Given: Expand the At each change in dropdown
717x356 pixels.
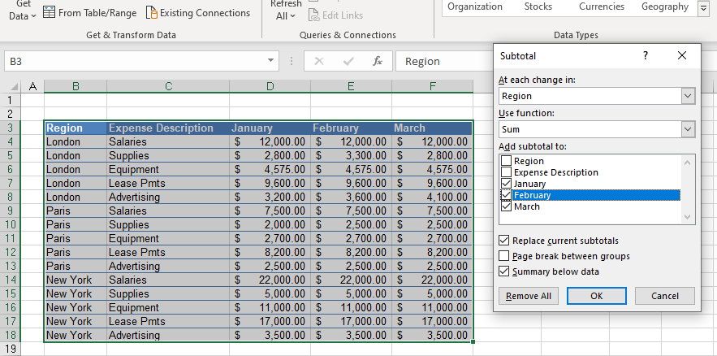Looking at the screenshot, I should pos(688,96).
